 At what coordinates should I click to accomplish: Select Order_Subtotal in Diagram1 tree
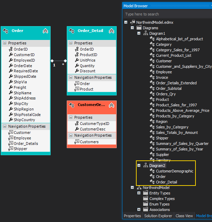point(169,88)
